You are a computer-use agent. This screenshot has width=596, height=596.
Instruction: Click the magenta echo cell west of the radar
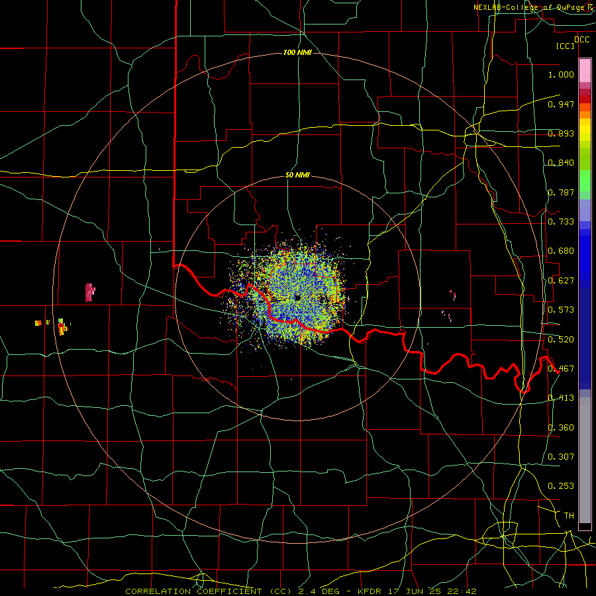89,292
